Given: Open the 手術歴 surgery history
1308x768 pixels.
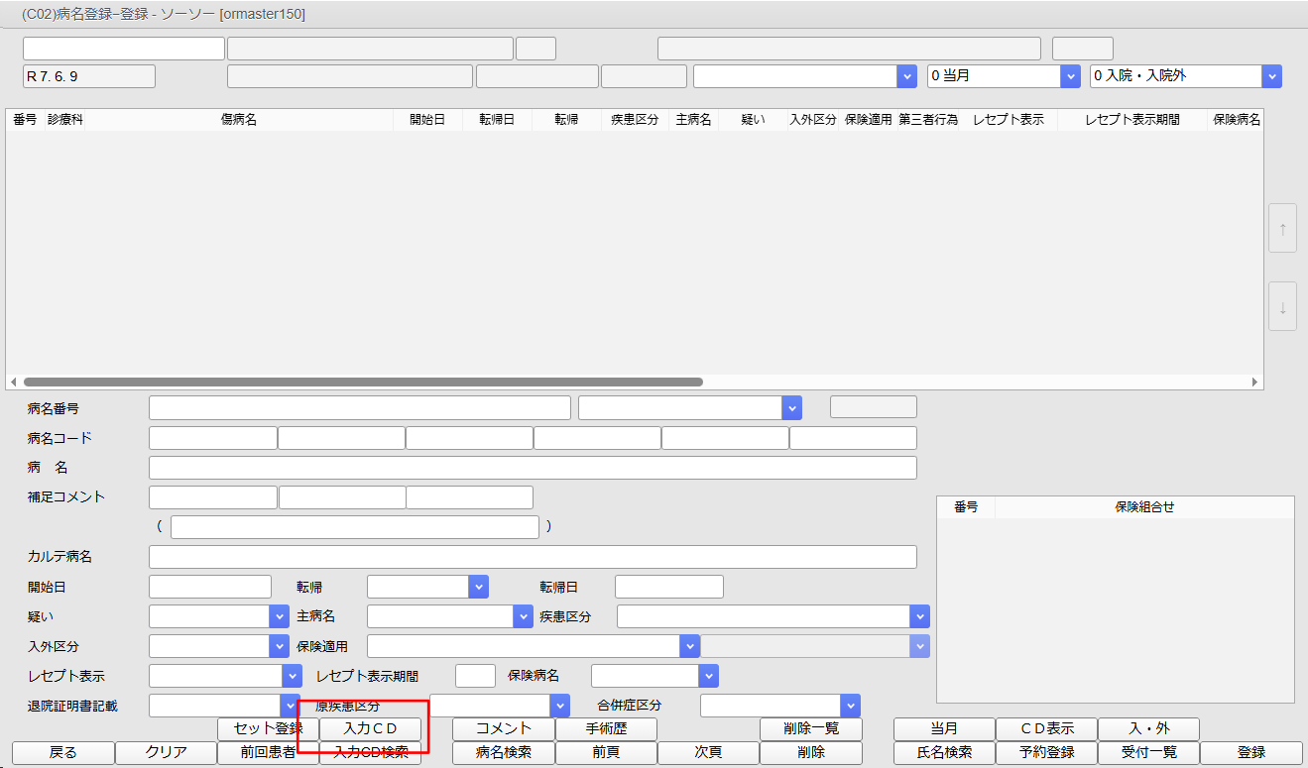Looking at the screenshot, I should 606,729.
